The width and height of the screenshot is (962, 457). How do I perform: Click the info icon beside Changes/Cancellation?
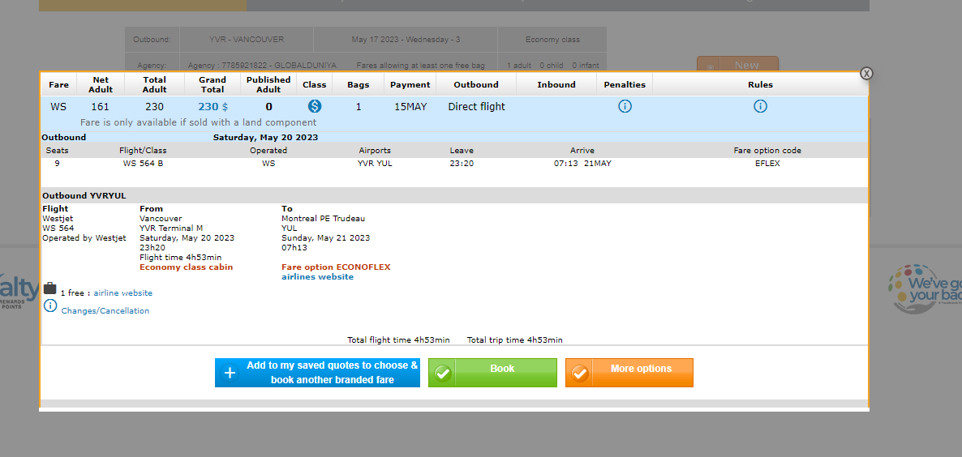click(50, 306)
